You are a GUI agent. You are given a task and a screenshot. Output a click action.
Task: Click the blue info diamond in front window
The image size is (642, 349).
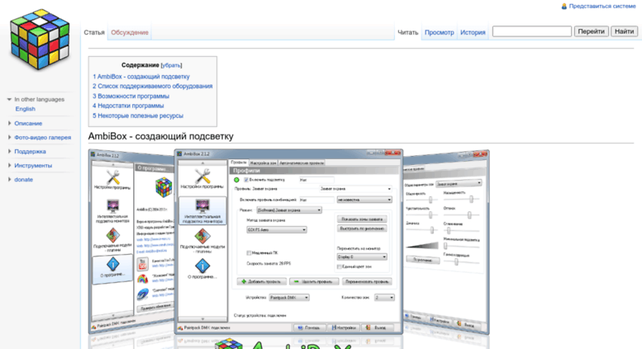click(x=202, y=266)
